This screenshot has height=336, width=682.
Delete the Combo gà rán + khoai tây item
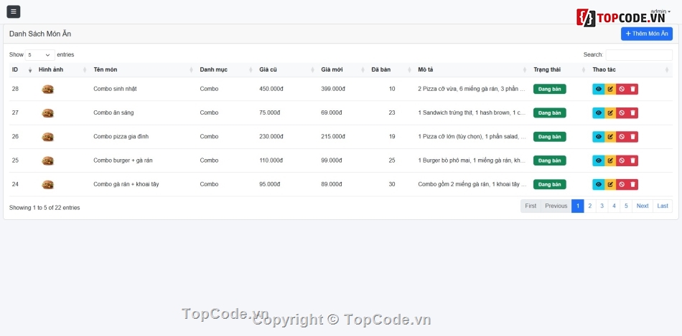(633, 185)
